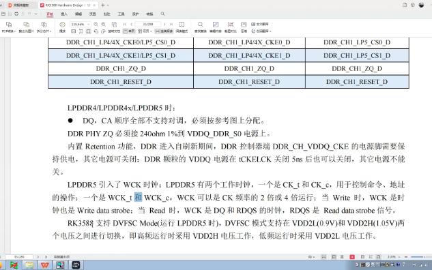Click the Reading Mode icon
The height and width of the screenshot is (270, 432).
182,25
